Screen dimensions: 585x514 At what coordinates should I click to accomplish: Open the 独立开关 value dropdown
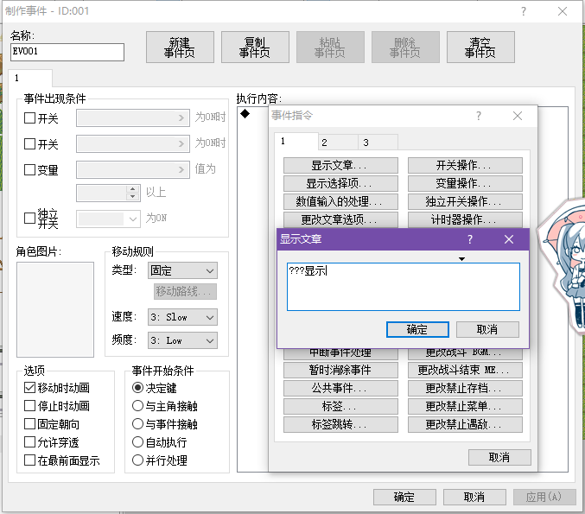pos(108,219)
